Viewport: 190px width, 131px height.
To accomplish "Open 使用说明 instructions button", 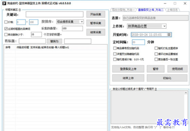I will pyautogui.click(x=177, y=69).
